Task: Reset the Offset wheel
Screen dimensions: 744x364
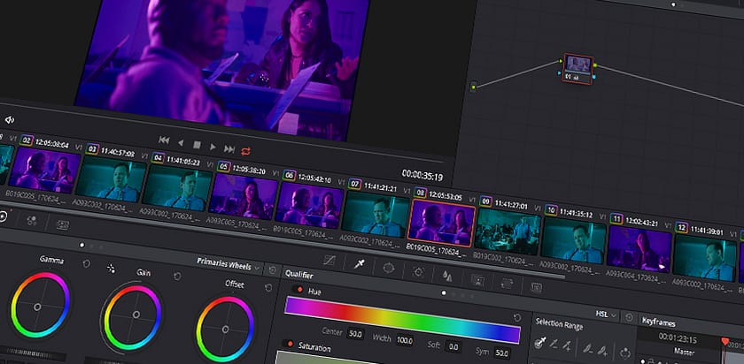Action: 268,287
